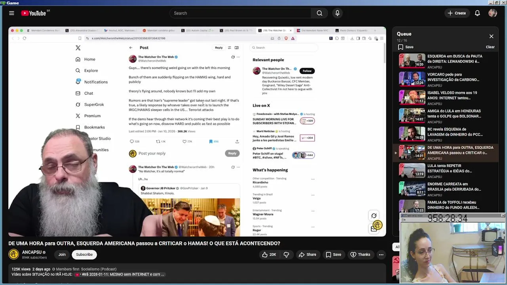Open more actions three-dot menu

pos(381,255)
